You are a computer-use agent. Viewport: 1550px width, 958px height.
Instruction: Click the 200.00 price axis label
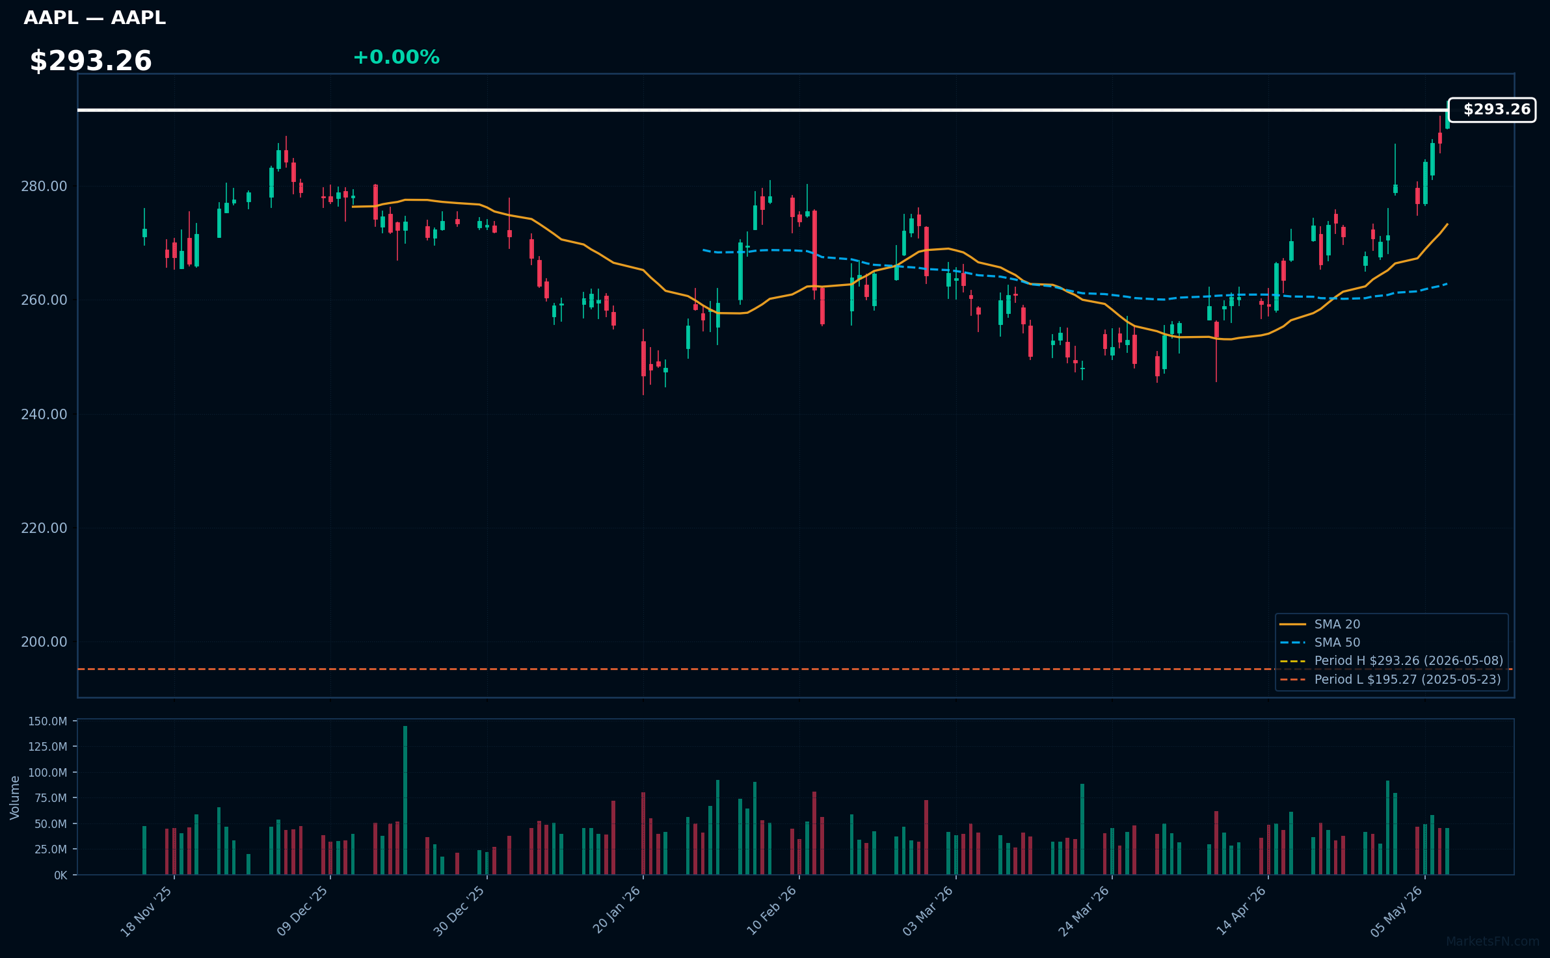pos(44,642)
